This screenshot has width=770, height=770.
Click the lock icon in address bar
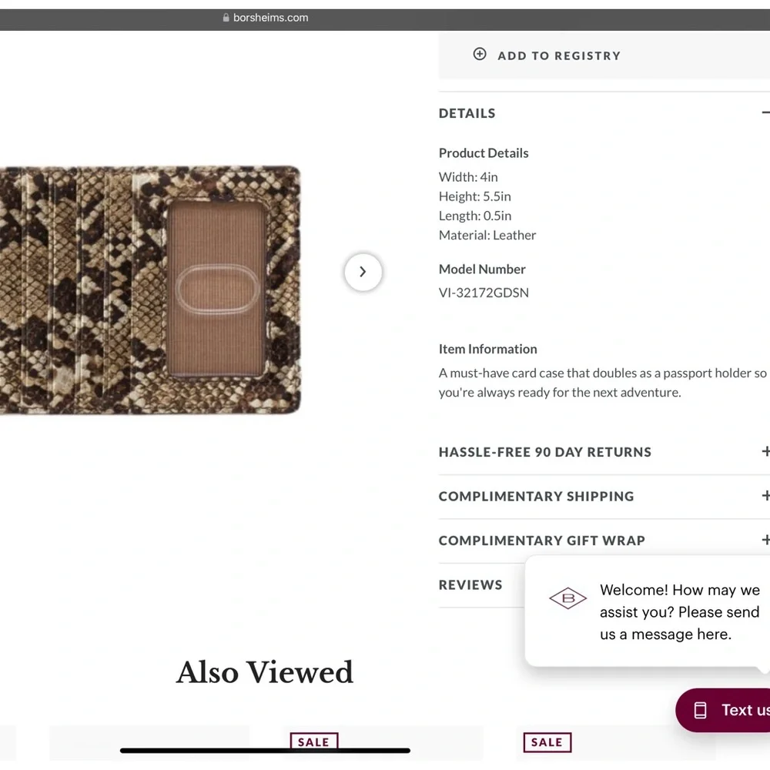pyautogui.click(x=226, y=18)
